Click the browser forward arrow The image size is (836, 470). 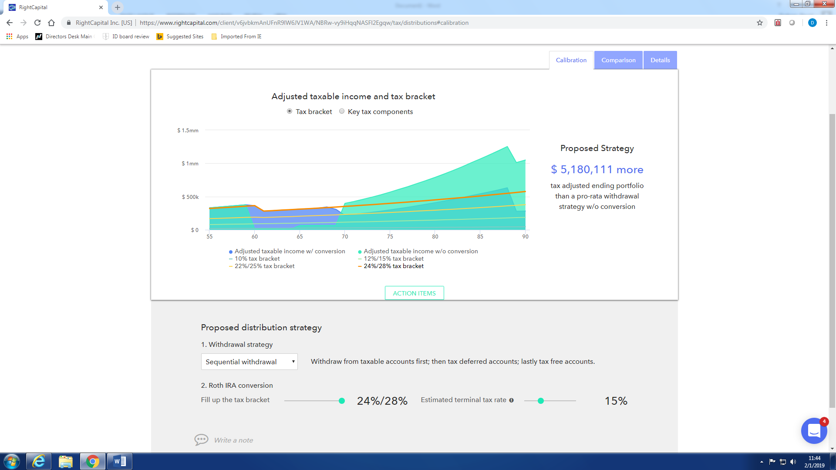(x=24, y=23)
